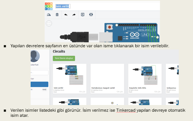Open the "ledoyunuu" circuit thumbnail
Screen dimensions: 193x121
[x=172, y=75]
